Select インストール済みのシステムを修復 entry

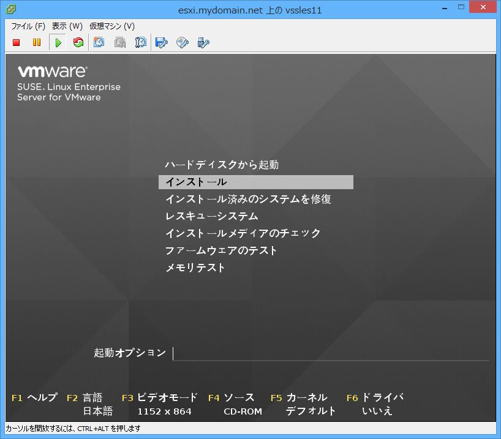pos(248,199)
